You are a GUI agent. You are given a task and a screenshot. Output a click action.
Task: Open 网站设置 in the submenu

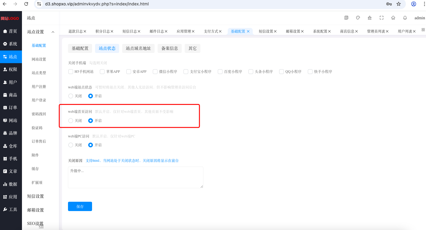pyautogui.click(x=39, y=59)
